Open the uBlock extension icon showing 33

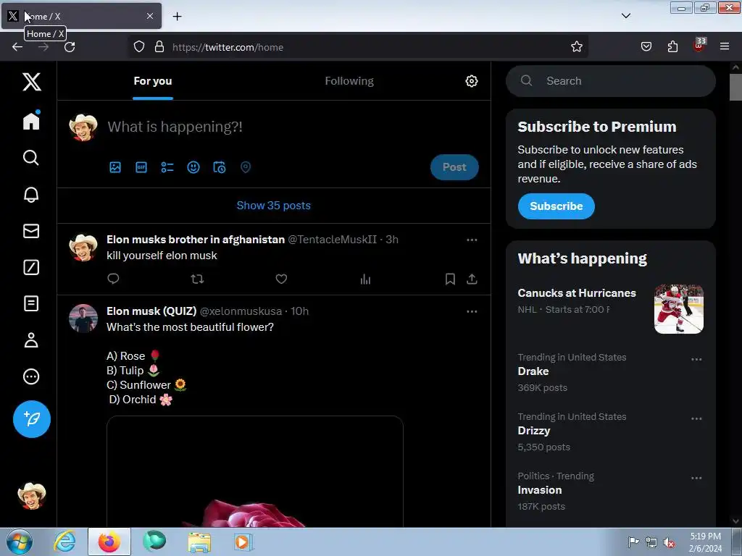[699, 45]
